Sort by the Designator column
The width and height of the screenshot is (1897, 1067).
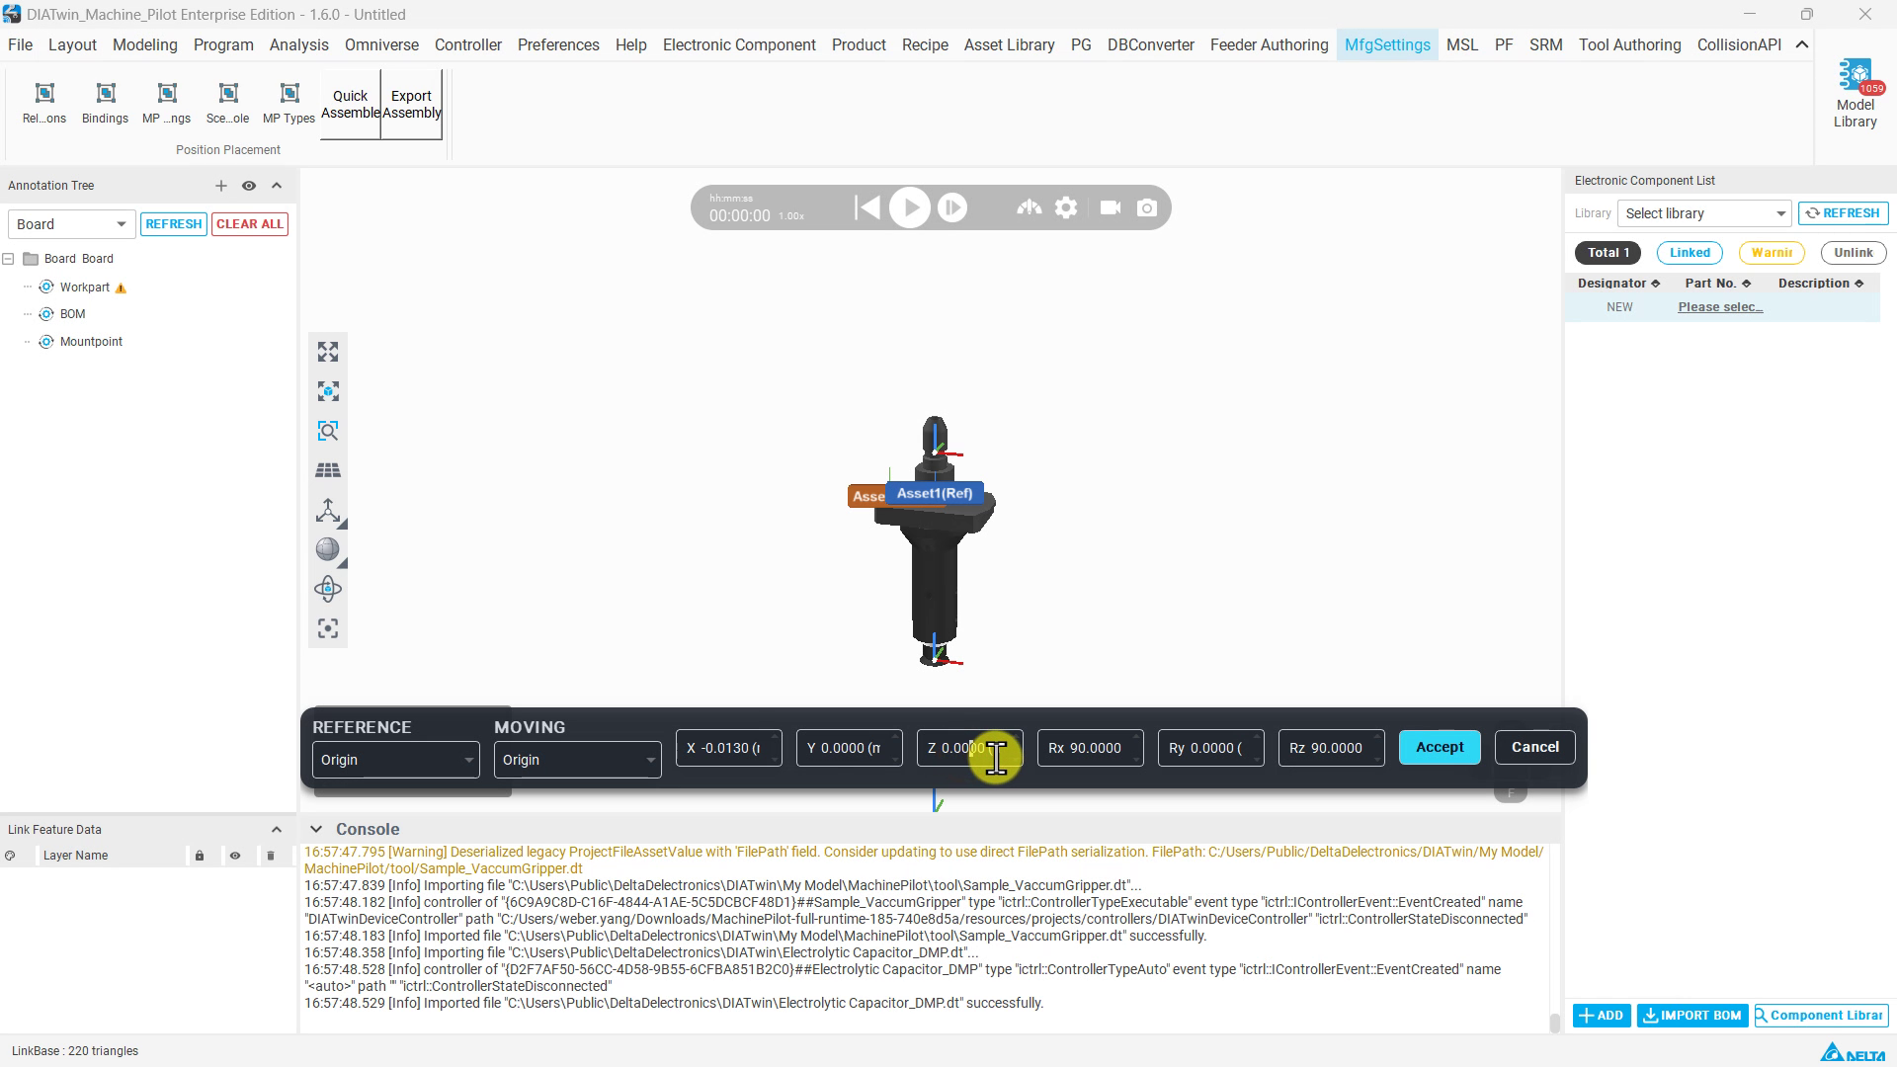[1618, 284]
